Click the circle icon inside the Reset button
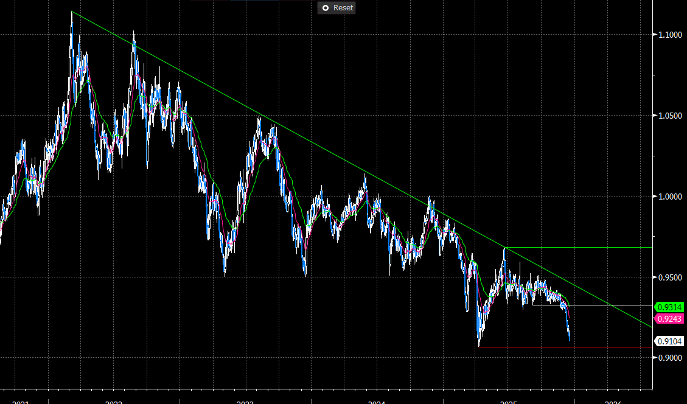This screenshot has height=404, width=687. coord(325,8)
